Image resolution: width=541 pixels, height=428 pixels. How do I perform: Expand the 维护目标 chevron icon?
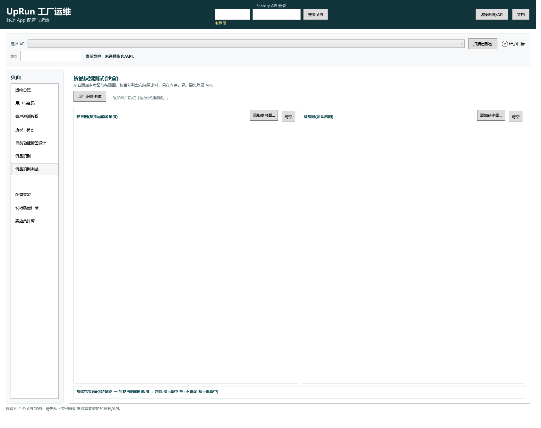click(x=505, y=44)
